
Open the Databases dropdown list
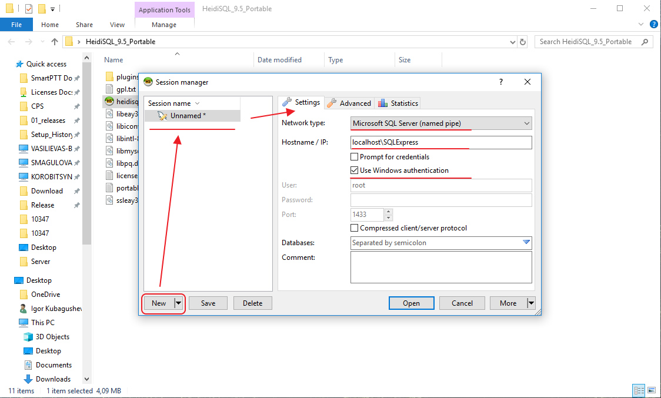point(526,242)
